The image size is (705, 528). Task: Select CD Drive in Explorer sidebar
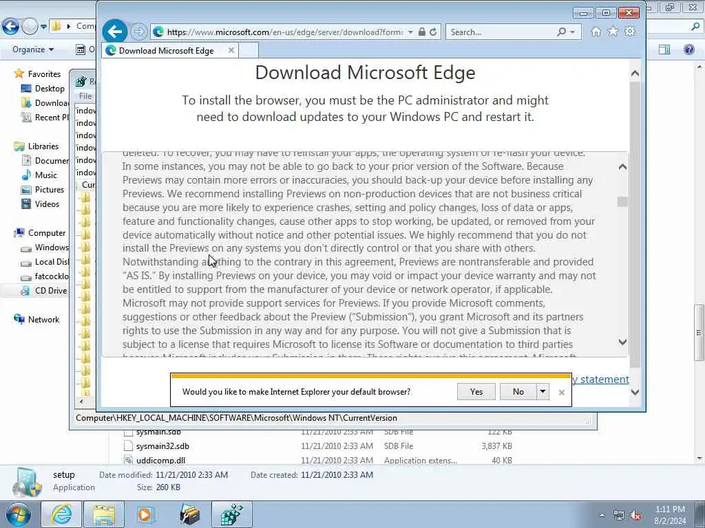[x=44, y=291]
